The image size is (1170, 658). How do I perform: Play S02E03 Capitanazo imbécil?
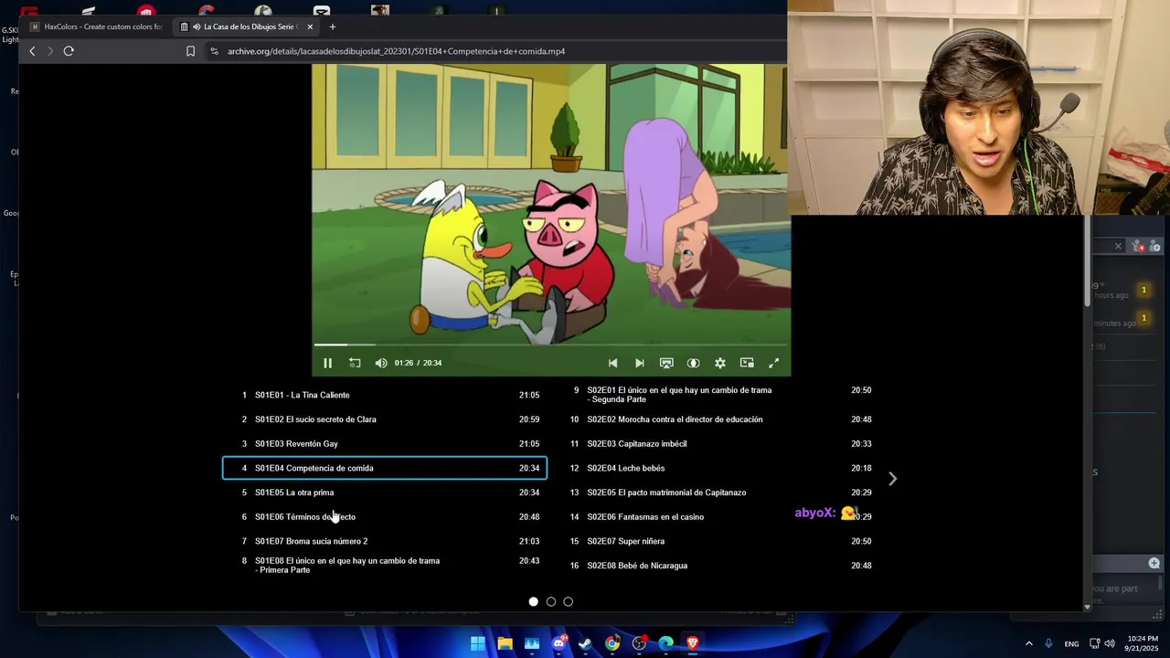717,444
